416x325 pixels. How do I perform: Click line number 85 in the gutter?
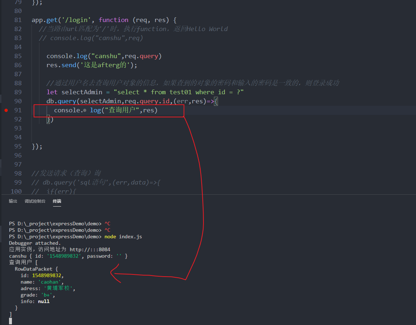coord(18,56)
